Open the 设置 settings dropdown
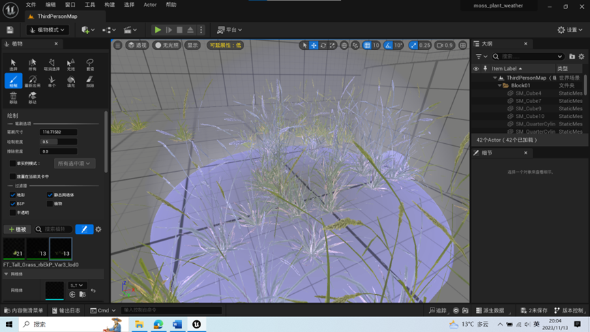This screenshot has height=332, width=590. 570,30
